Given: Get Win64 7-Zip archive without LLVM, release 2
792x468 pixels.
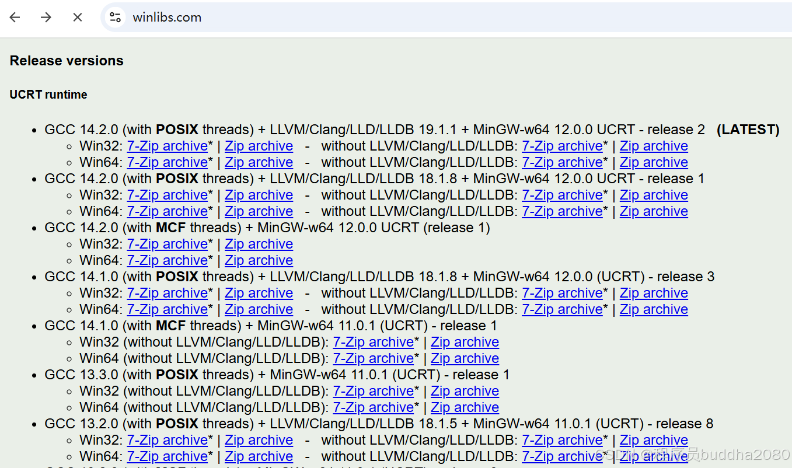Looking at the screenshot, I should [x=563, y=162].
